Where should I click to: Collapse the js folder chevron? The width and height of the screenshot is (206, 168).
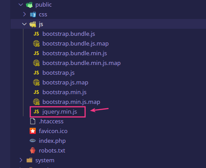[24, 24]
